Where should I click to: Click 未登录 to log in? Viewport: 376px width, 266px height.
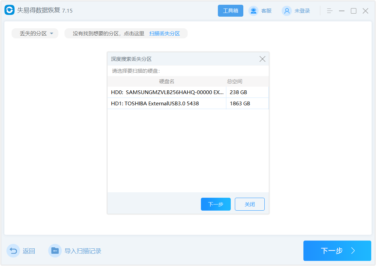pos(302,11)
